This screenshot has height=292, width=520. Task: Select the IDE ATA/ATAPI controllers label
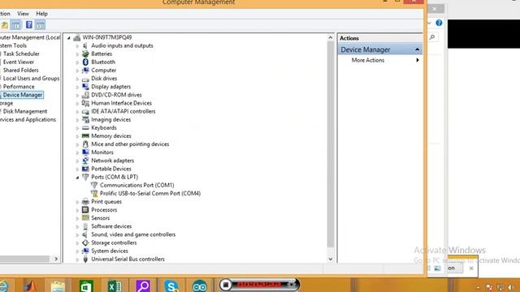pos(123,111)
